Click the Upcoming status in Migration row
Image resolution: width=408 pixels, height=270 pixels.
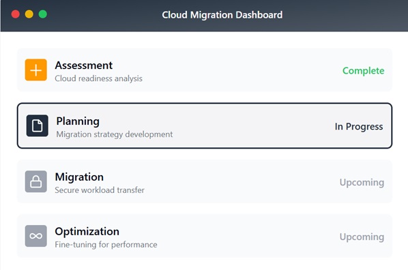[362, 183]
